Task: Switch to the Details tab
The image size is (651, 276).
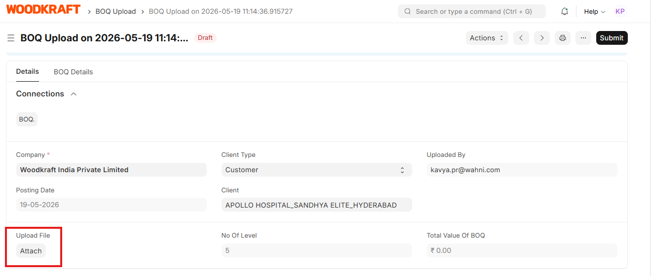Action: click(28, 71)
